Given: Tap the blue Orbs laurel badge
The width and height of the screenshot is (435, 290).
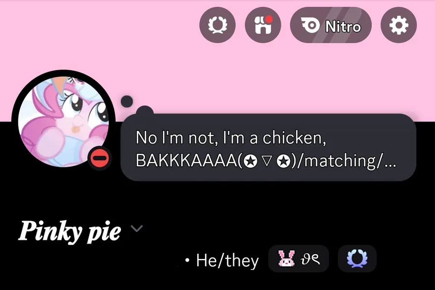Looking at the screenshot, I should (x=357, y=259).
